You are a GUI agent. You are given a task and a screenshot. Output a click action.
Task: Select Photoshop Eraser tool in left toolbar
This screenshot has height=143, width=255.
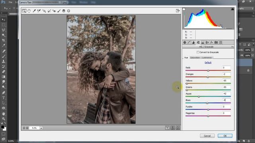(x=4, y=71)
